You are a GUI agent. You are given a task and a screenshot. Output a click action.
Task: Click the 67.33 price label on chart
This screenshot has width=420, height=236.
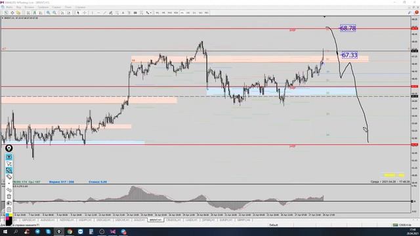pyautogui.click(x=350, y=55)
